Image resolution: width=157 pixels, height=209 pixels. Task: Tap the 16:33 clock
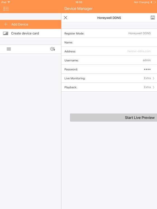pyautogui.click(x=79, y=2)
